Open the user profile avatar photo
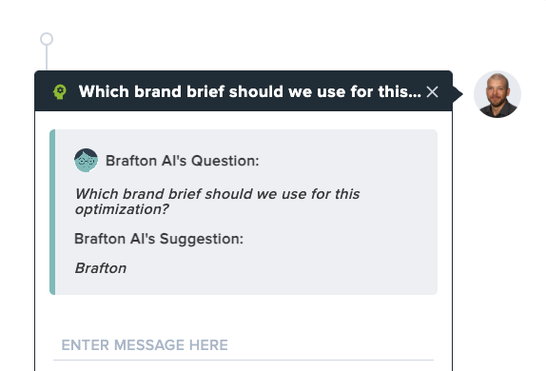 tap(497, 94)
